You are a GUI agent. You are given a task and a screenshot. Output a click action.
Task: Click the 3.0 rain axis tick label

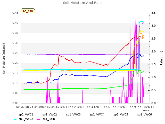click(154, 26)
